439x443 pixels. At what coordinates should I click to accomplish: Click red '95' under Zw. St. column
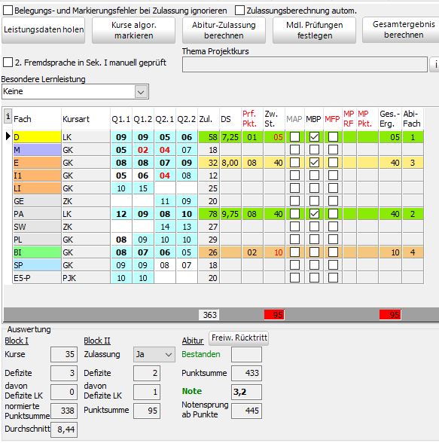(x=274, y=315)
